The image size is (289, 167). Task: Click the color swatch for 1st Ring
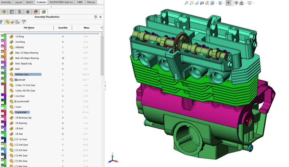point(5,37)
